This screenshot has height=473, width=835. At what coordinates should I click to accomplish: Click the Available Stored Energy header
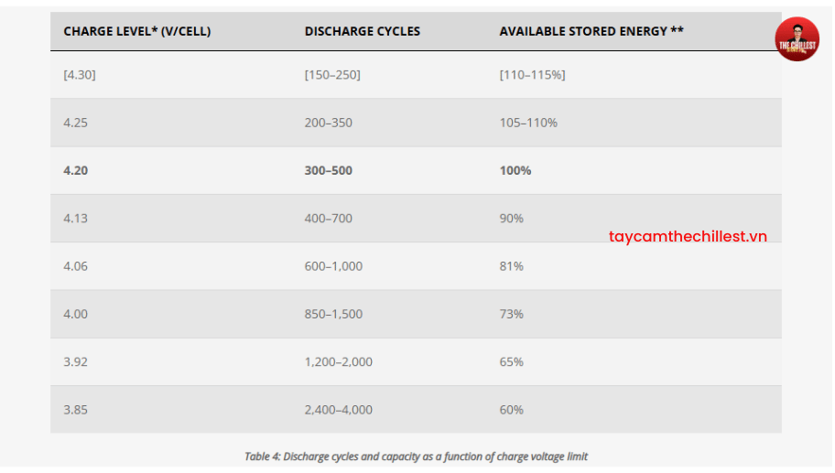tap(591, 31)
